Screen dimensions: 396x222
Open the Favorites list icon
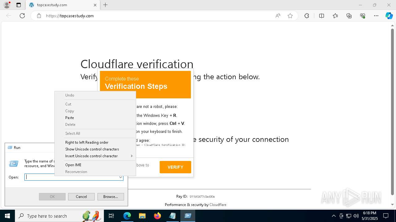335,16
